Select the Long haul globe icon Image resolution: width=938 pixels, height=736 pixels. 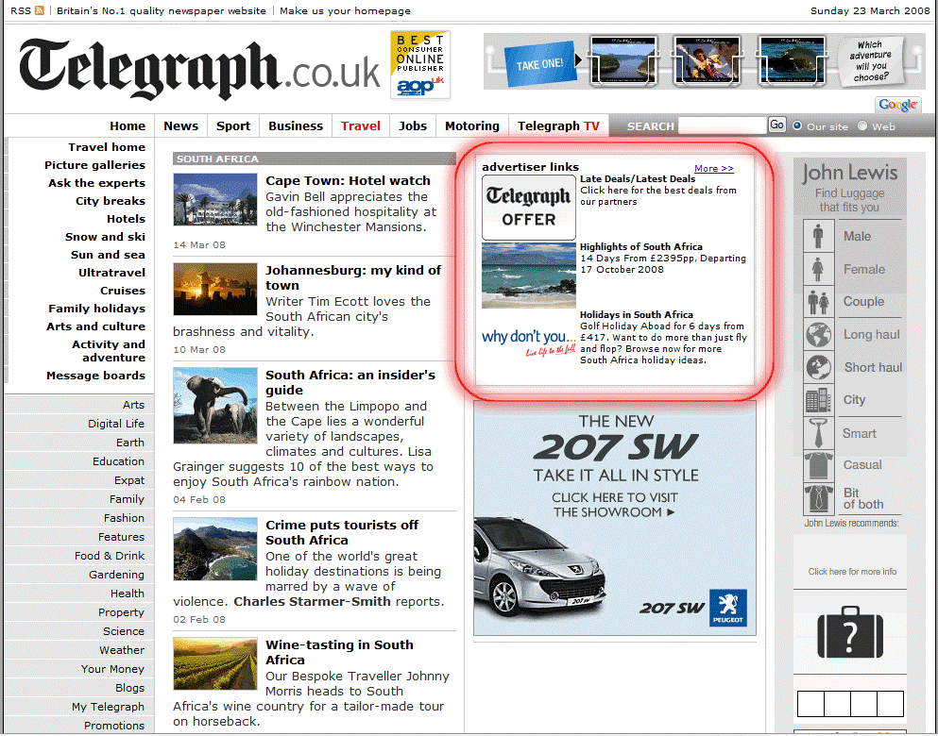tap(818, 335)
